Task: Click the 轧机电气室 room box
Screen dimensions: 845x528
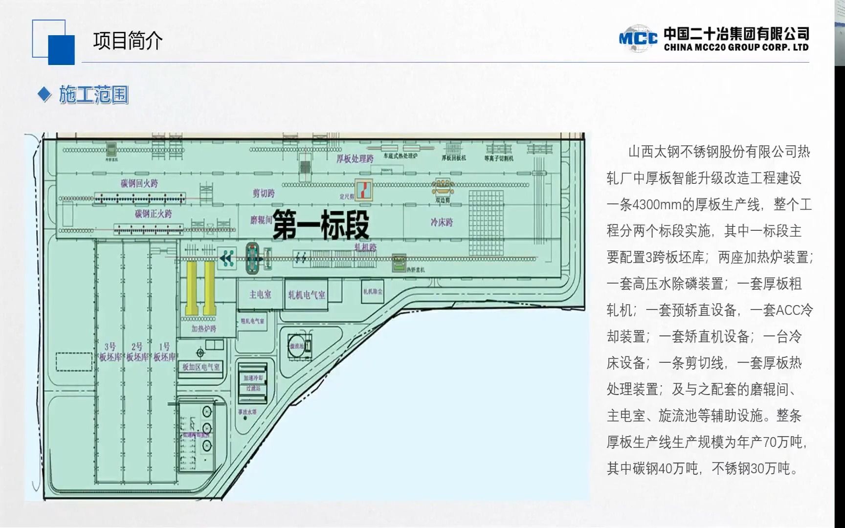Action: click(x=307, y=295)
